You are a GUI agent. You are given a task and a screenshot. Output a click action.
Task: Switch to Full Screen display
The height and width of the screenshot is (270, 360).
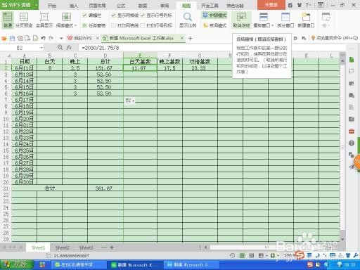[44, 20]
